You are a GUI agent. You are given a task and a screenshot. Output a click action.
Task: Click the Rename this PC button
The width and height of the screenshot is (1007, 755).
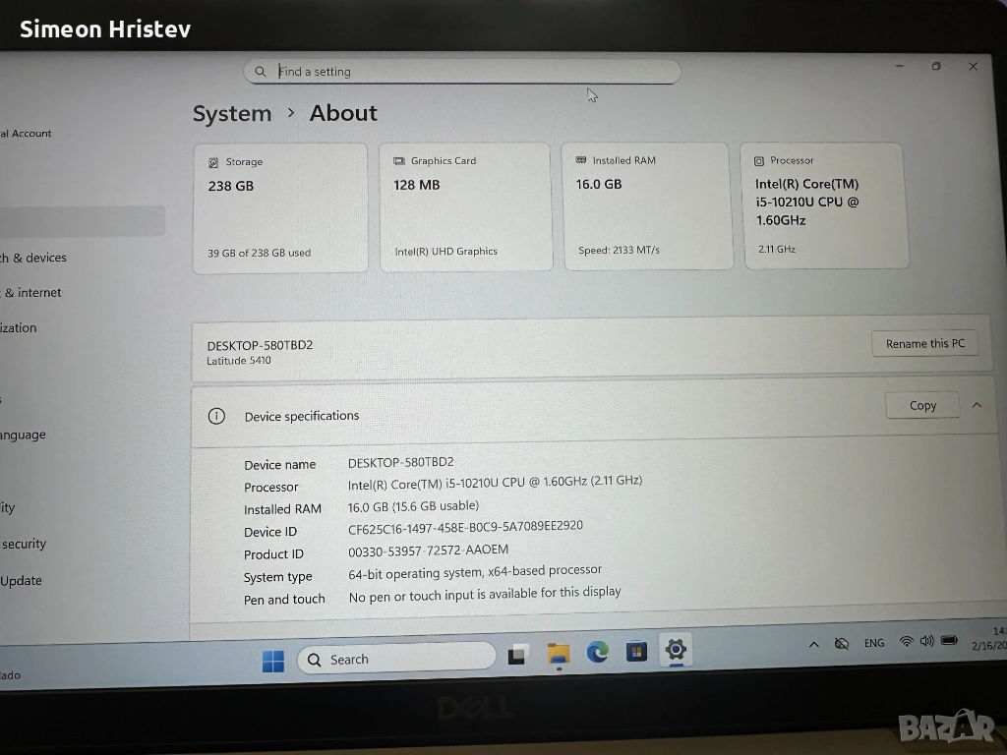point(924,343)
